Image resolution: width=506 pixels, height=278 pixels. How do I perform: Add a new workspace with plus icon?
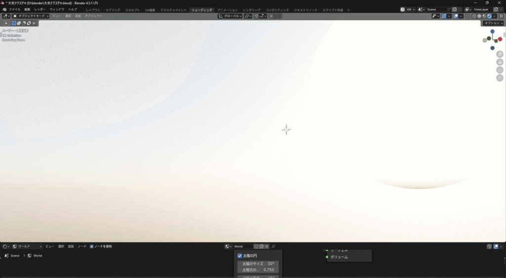[348, 10]
